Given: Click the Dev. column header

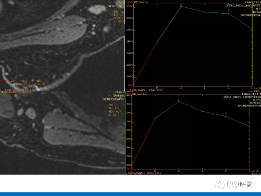Looking at the screenshot, I should (x=40, y=81).
